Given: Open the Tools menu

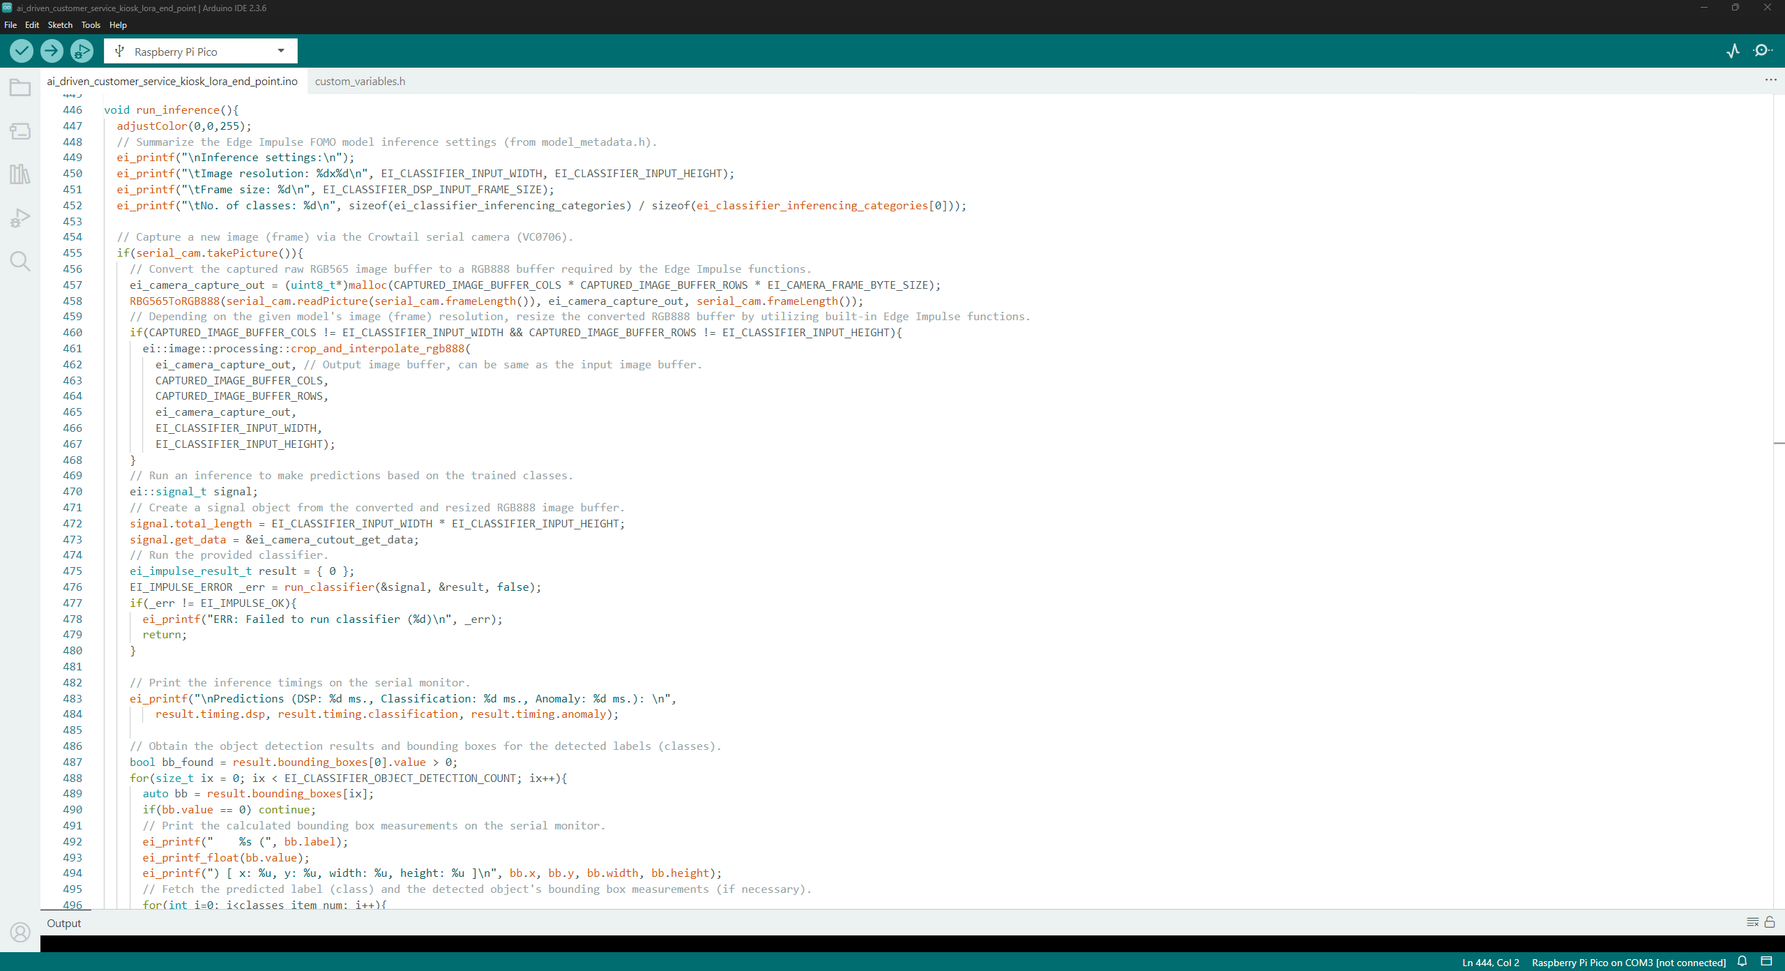Looking at the screenshot, I should click(x=91, y=25).
